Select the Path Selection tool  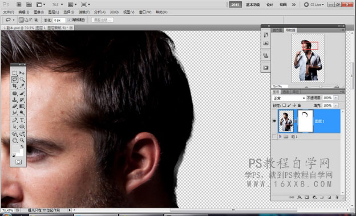[x=15, y=127]
